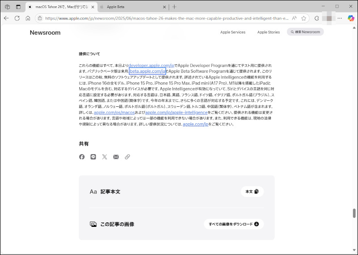Add this page to favorites
Viewport: 358px width, 255px height.
coord(304,18)
